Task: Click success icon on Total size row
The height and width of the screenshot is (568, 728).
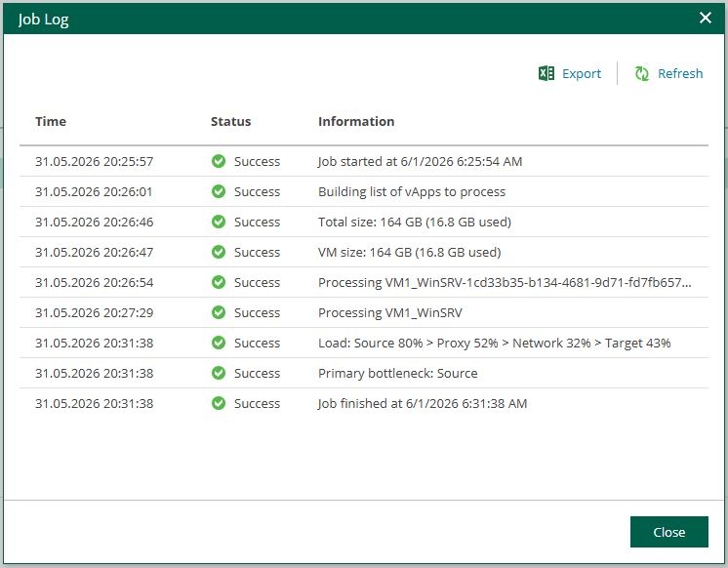Action: click(219, 222)
